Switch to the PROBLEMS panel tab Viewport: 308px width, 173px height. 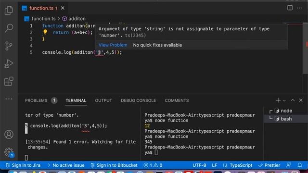pyautogui.click(x=36, y=100)
